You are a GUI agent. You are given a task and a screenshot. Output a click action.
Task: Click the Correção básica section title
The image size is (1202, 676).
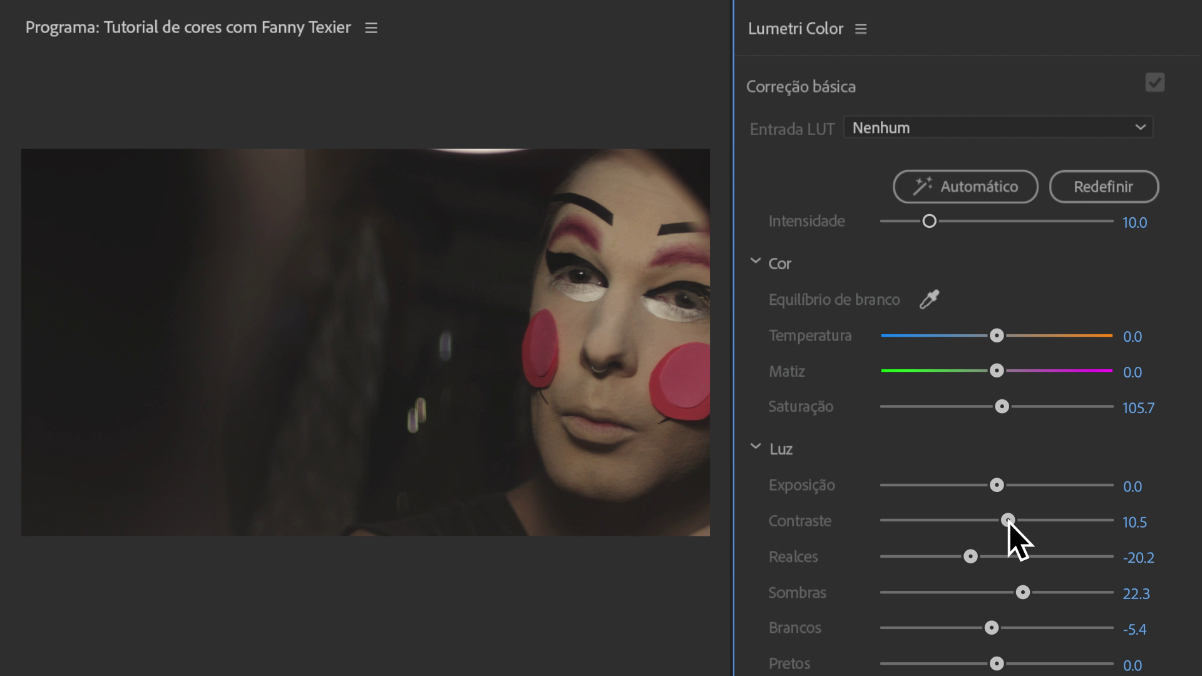tap(801, 86)
